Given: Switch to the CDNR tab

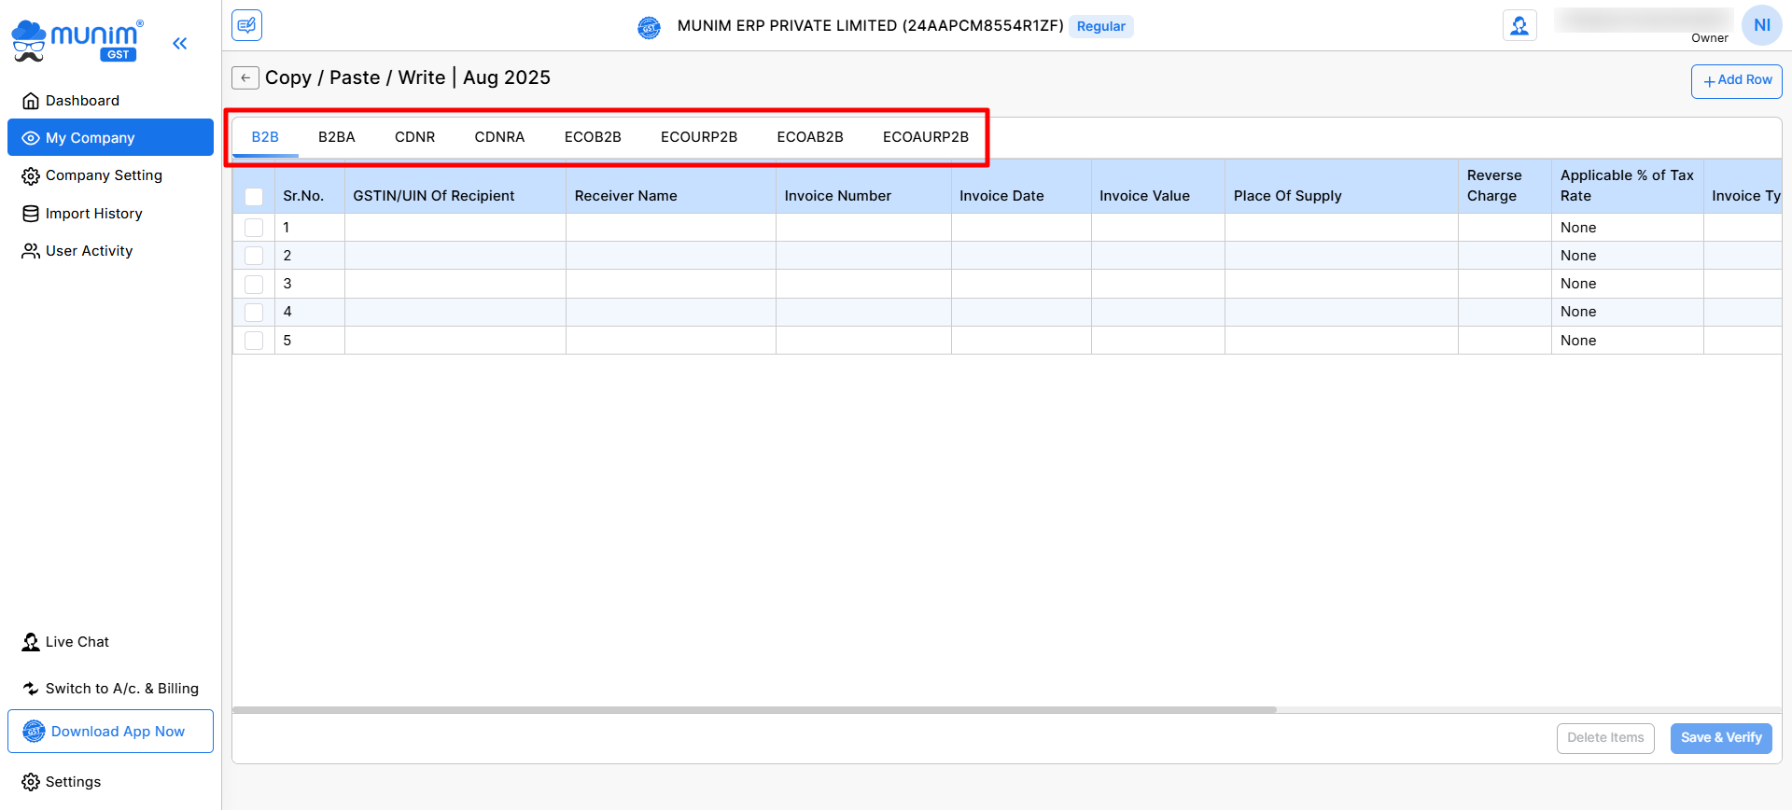Looking at the screenshot, I should point(414,137).
